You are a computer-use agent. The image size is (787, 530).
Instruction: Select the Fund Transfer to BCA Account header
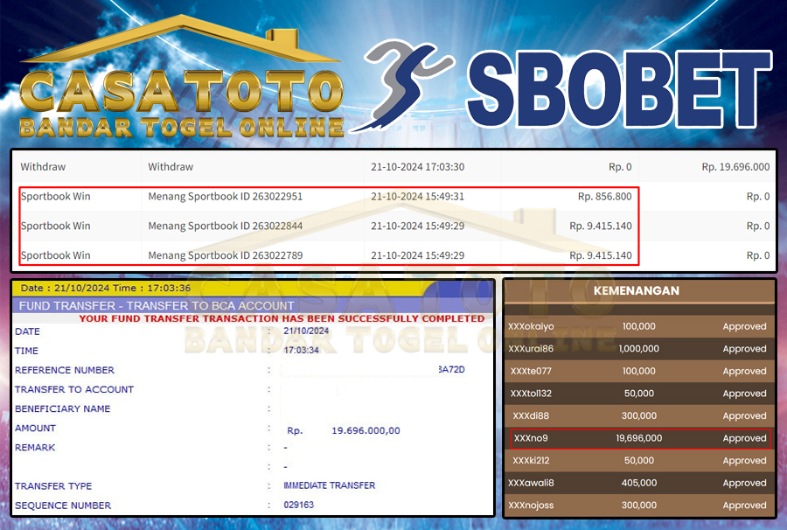click(155, 305)
